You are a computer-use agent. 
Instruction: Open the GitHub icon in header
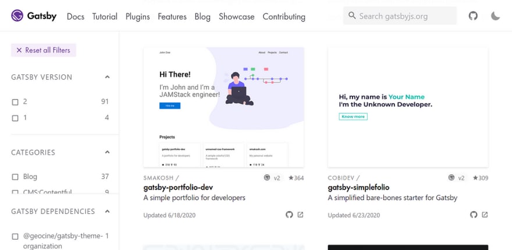473,16
